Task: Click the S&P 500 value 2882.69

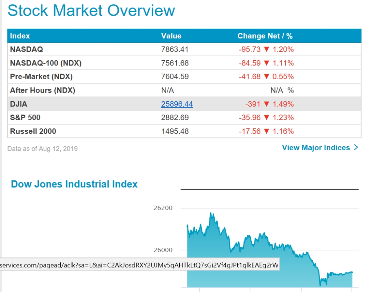Action: click(x=175, y=118)
